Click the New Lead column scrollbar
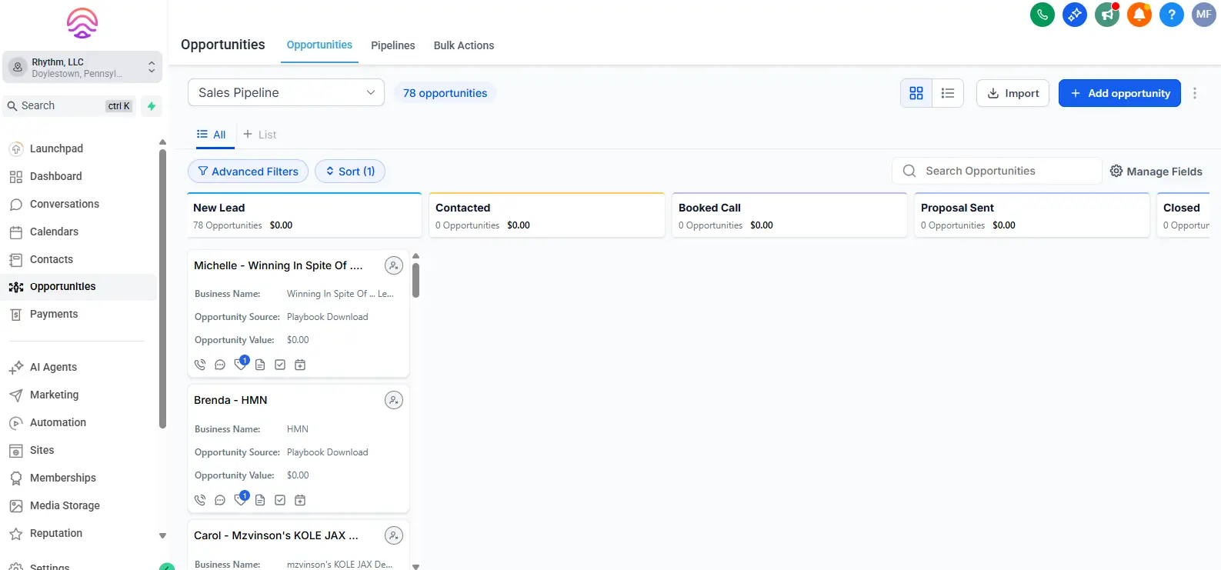This screenshot has width=1221, height=570. (x=415, y=281)
